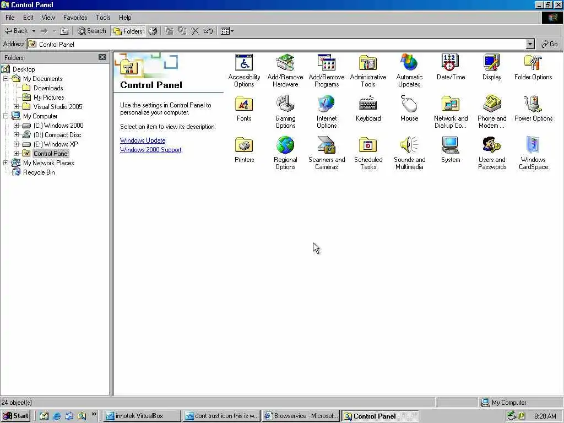Open the File menu
Image resolution: width=564 pixels, height=423 pixels.
coord(10,17)
